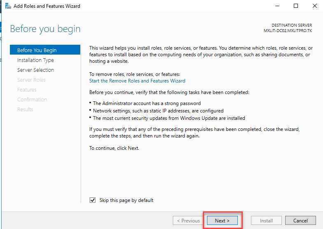Select the Results step in the sidebar
The width and height of the screenshot is (323, 229).
25,109
